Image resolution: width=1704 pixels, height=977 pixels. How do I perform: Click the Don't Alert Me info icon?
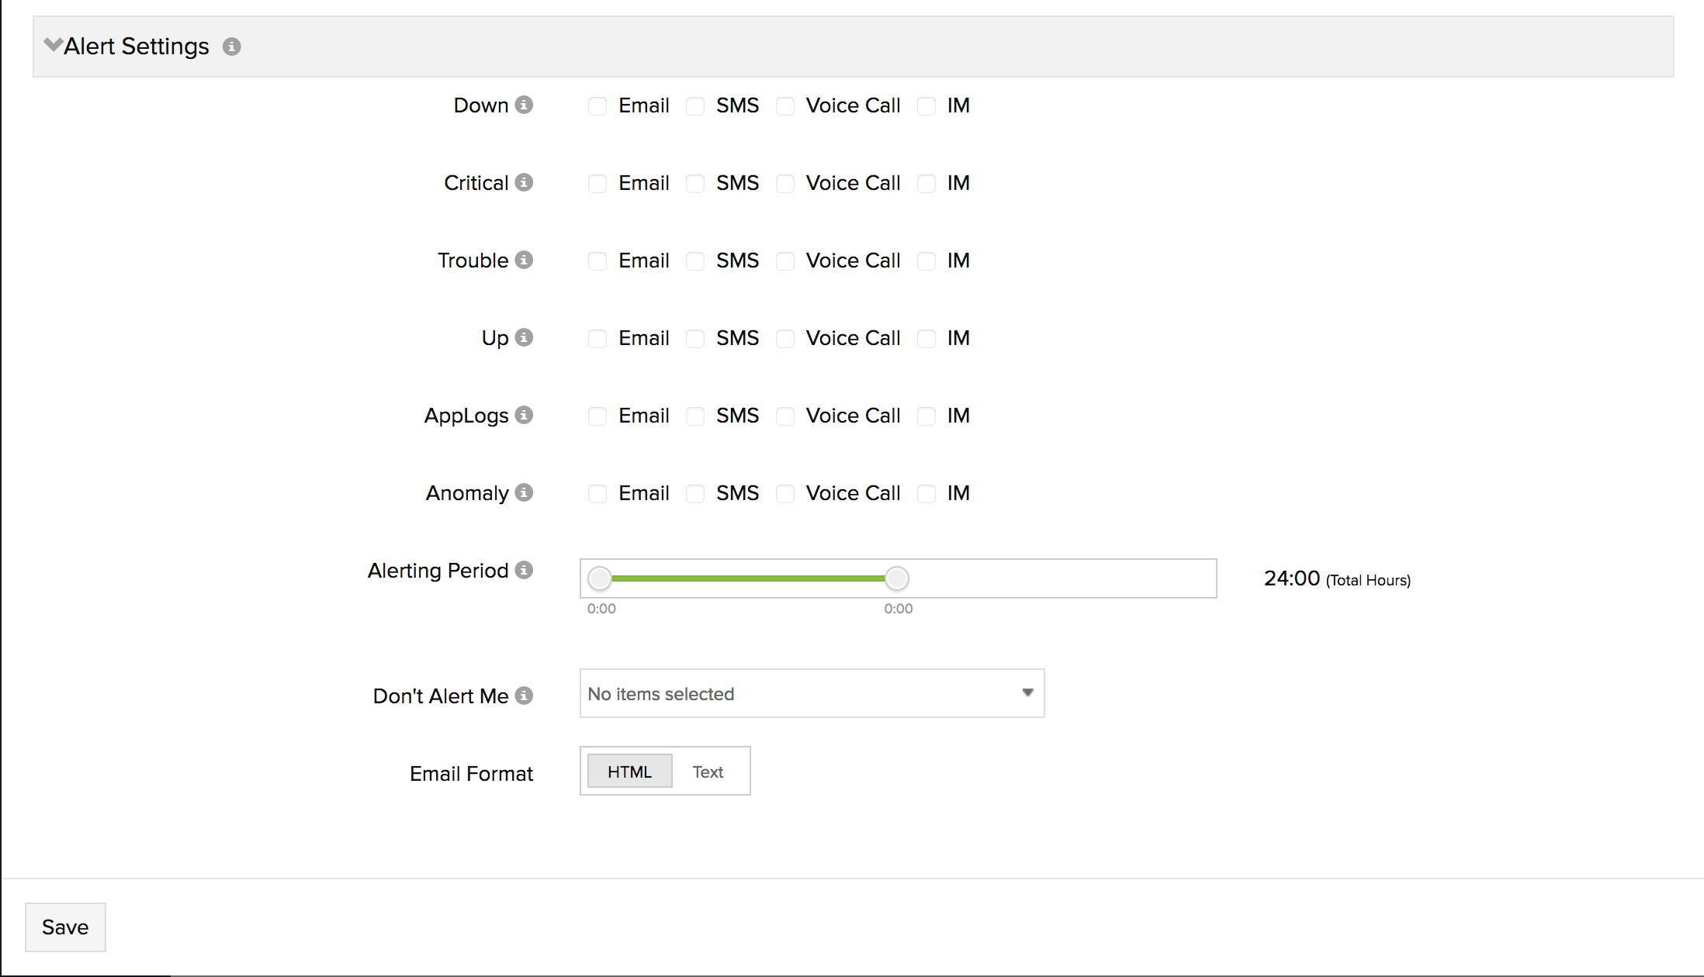point(526,696)
